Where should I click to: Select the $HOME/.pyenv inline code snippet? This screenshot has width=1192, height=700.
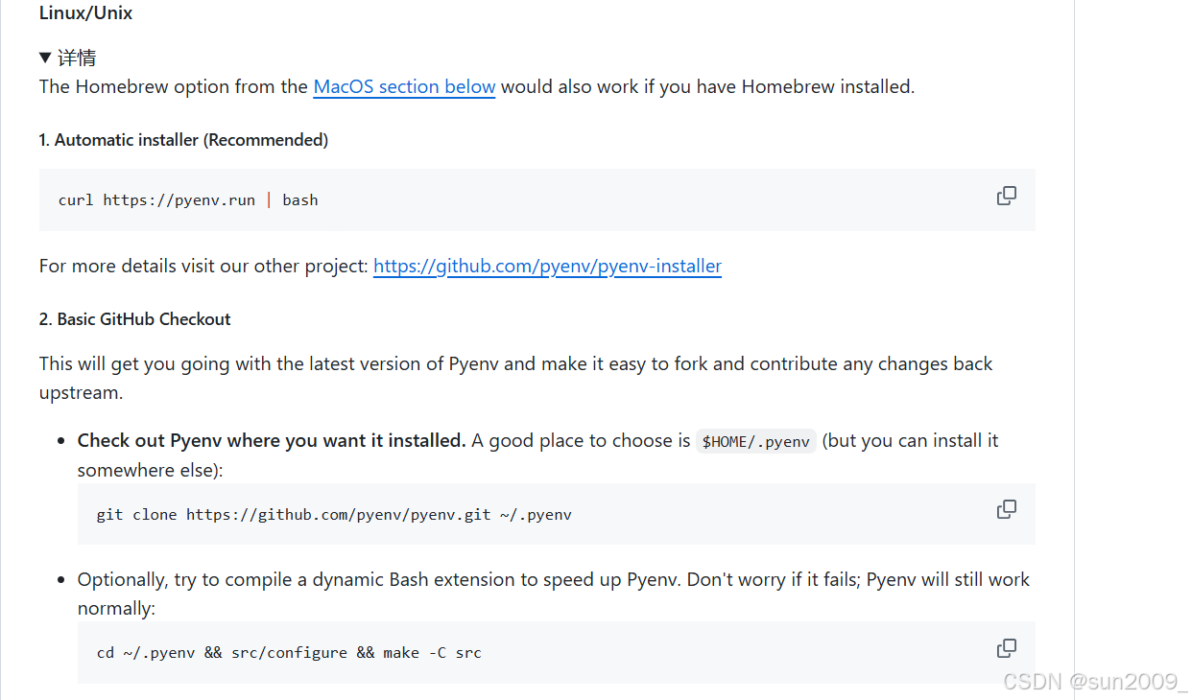coord(756,440)
